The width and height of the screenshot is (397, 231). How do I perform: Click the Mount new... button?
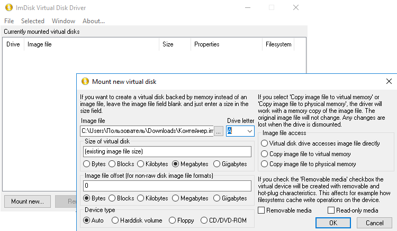coord(28,201)
